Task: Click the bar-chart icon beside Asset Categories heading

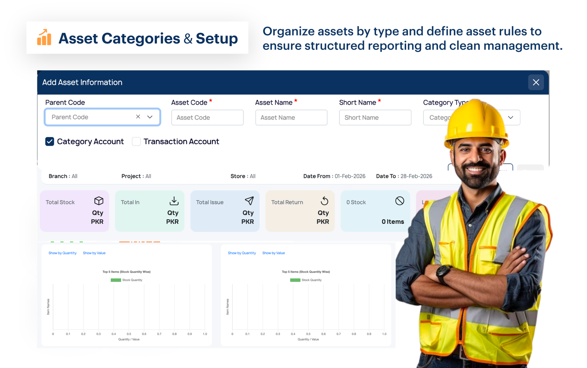Action: 44,37
